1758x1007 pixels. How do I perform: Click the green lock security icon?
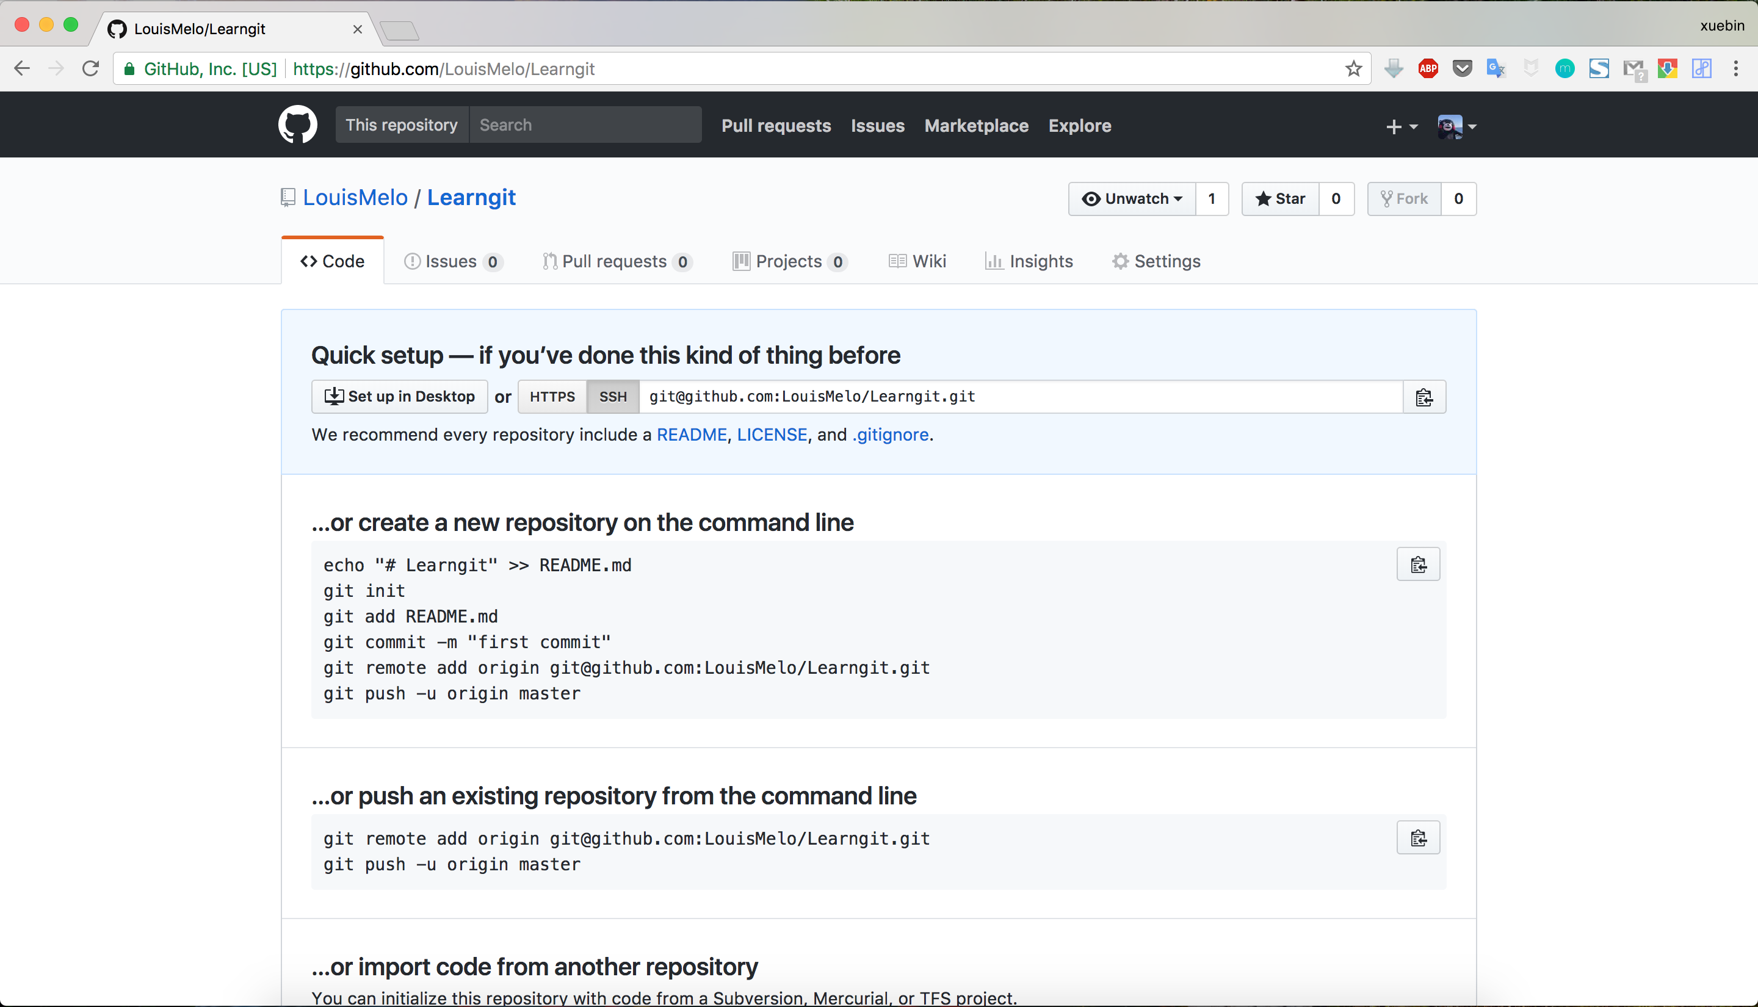[129, 68]
